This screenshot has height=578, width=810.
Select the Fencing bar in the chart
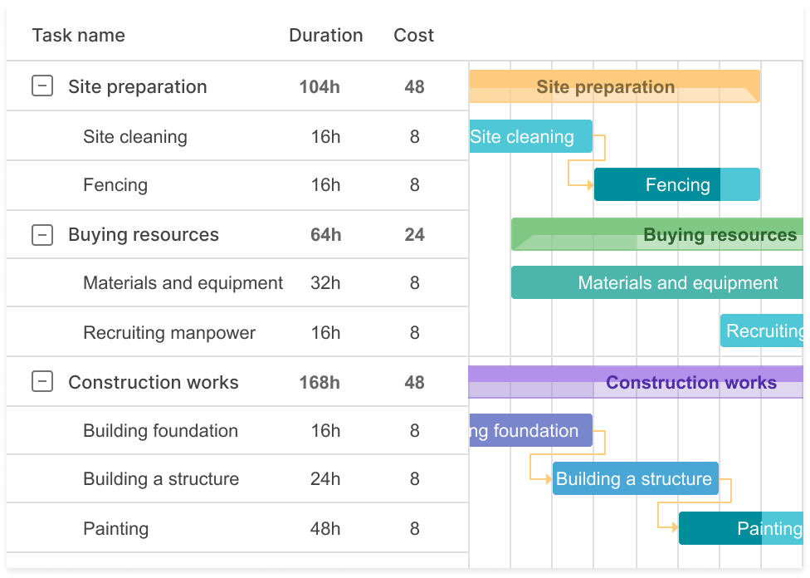tap(677, 184)
